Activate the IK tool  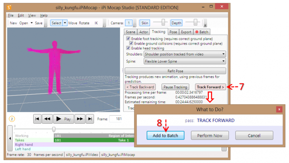tap(96, 23)
